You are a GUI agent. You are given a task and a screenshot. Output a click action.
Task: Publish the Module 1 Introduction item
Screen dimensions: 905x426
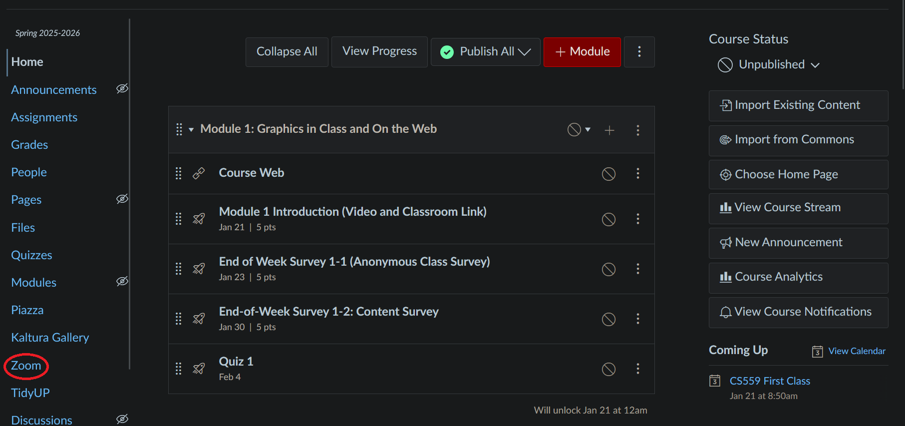[608, 219]
